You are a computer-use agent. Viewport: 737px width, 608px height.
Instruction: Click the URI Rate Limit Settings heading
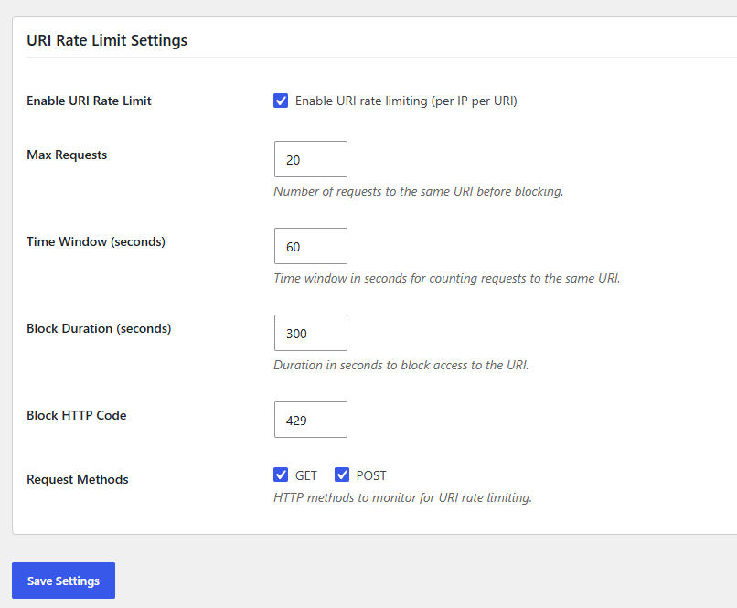tap(107, 40)
